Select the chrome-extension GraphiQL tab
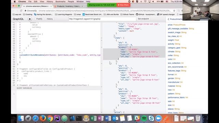The image size is (219, 123). [x=37, y=6]
